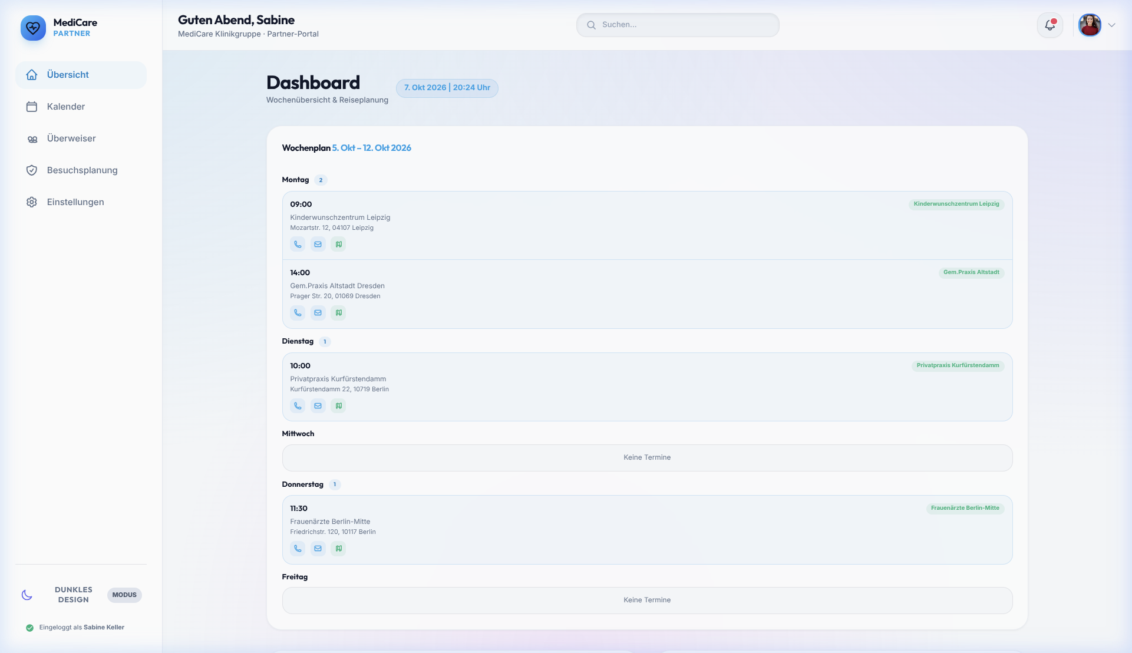Click the search magnifier icon
Viewport: 1132px width, 653px height.
[591, 25]
